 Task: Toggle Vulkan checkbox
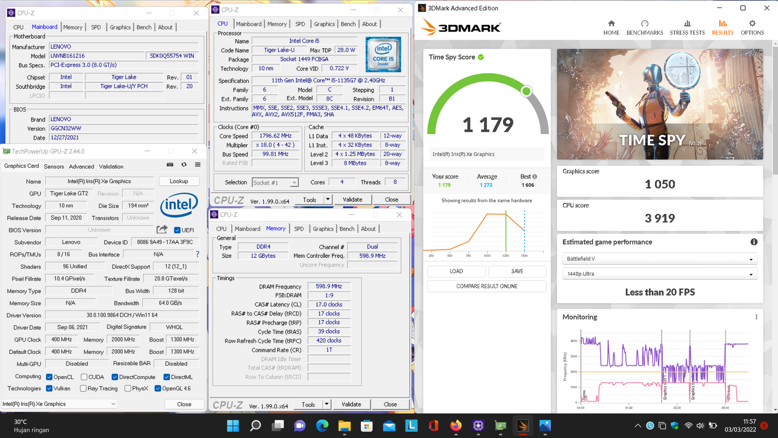point(49,389)
